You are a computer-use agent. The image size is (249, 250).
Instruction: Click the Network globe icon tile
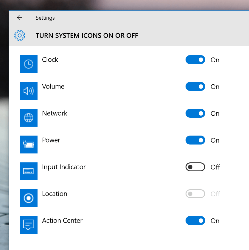pos(29,118)
